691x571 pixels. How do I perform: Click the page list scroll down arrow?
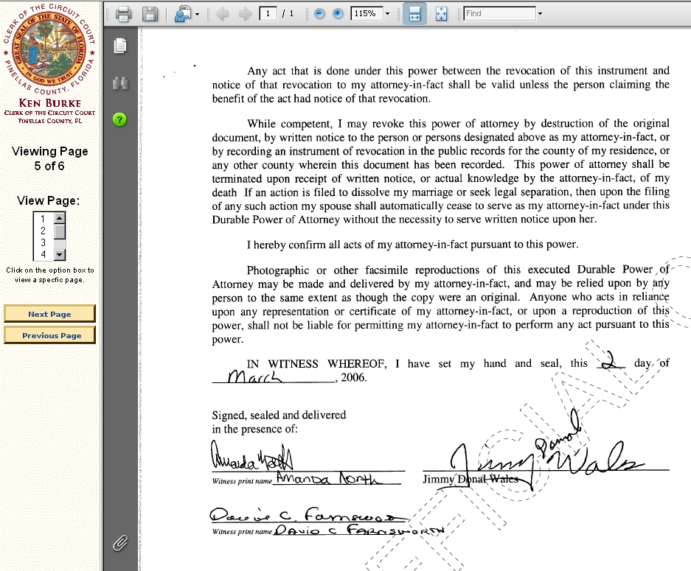pyautogui.click(x=60, y=254)
